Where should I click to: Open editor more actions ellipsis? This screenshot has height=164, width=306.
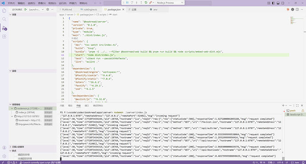click(302, 9)
